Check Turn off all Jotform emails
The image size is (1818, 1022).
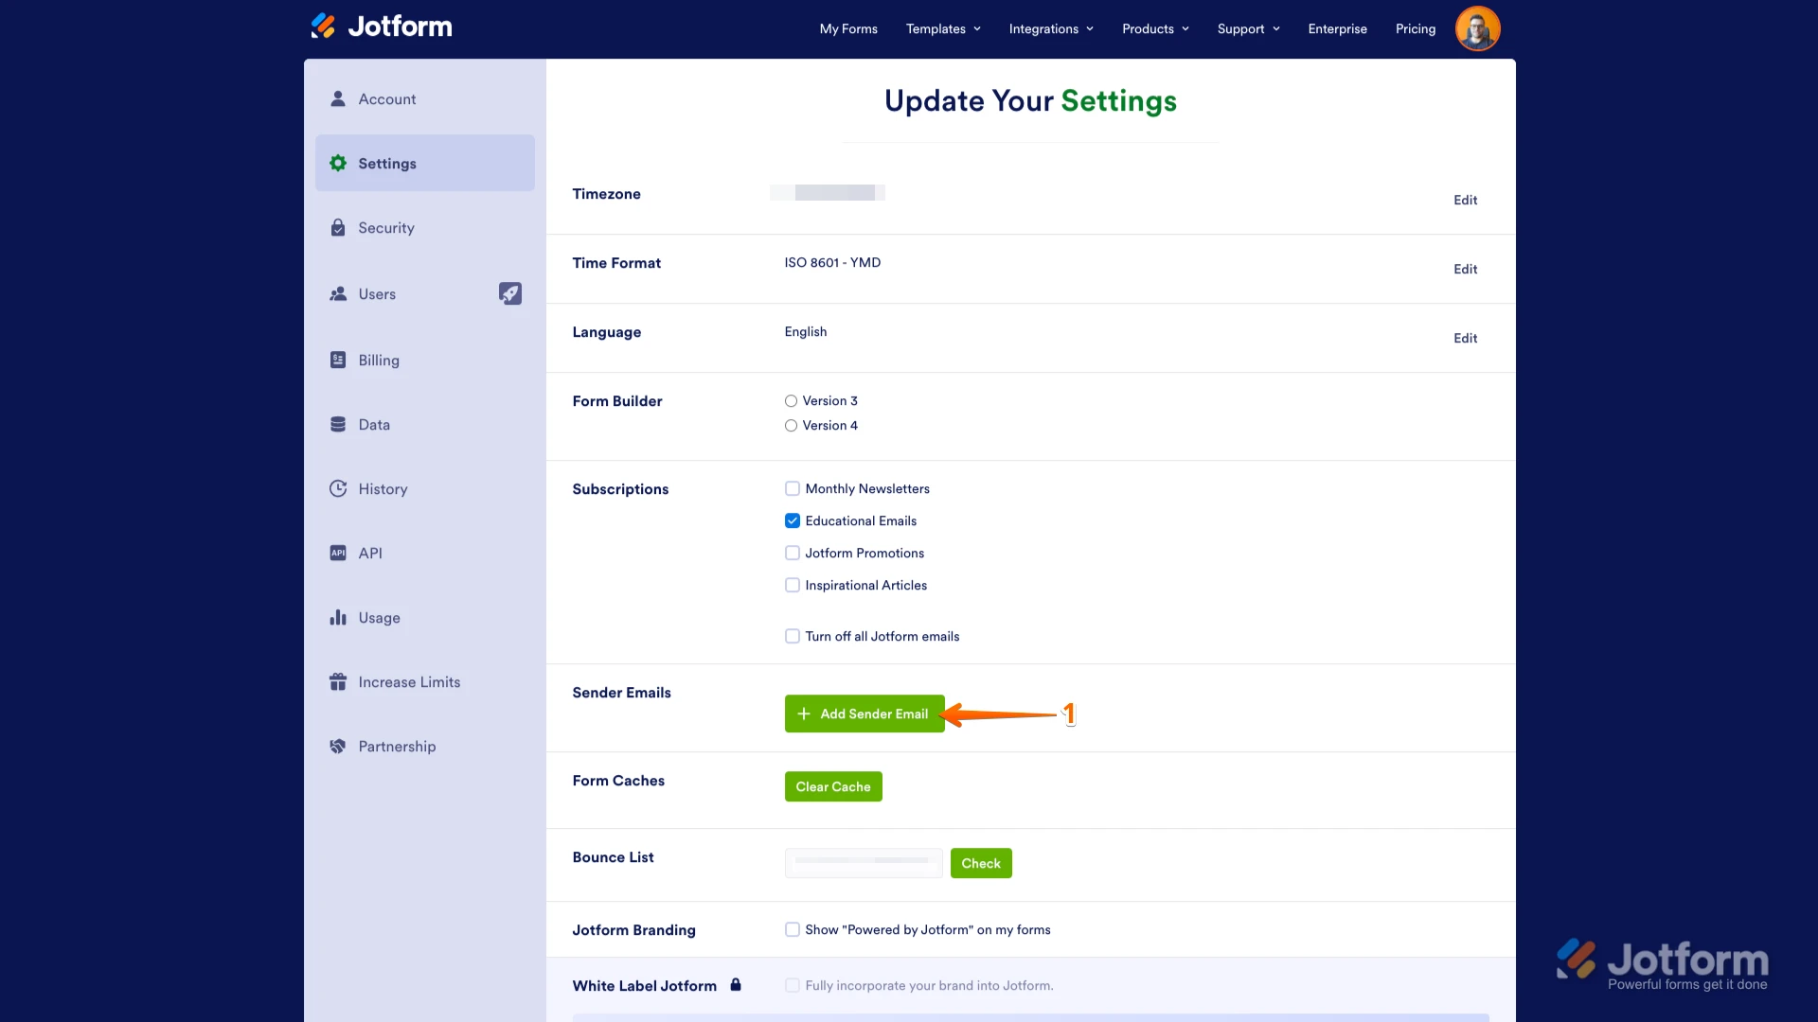coord(793,636)
